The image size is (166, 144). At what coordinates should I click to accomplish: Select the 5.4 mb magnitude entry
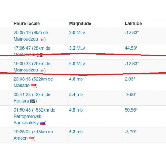[76, 94]
